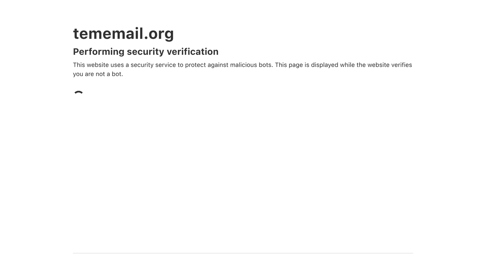Click the words "while the website verifies"
Screen dimensions: 486x255
[x=376, y=65]
